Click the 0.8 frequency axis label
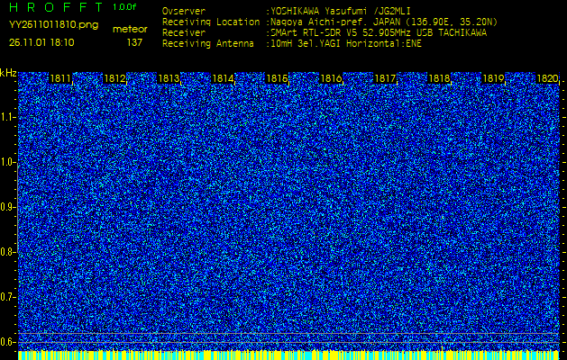 tap(6, 252)
